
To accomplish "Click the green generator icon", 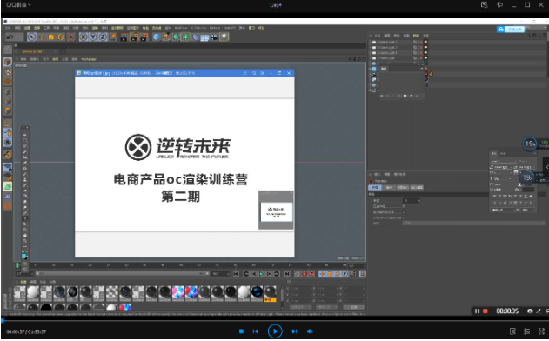I will click(176, 37).
